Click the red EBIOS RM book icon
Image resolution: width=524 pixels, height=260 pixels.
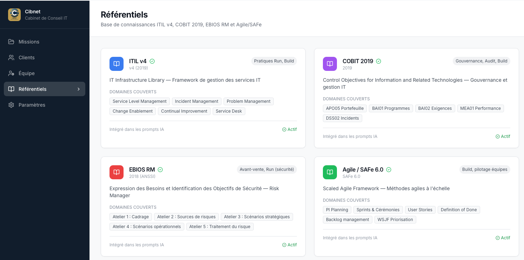pyautogui.click(x=117, y=172)
